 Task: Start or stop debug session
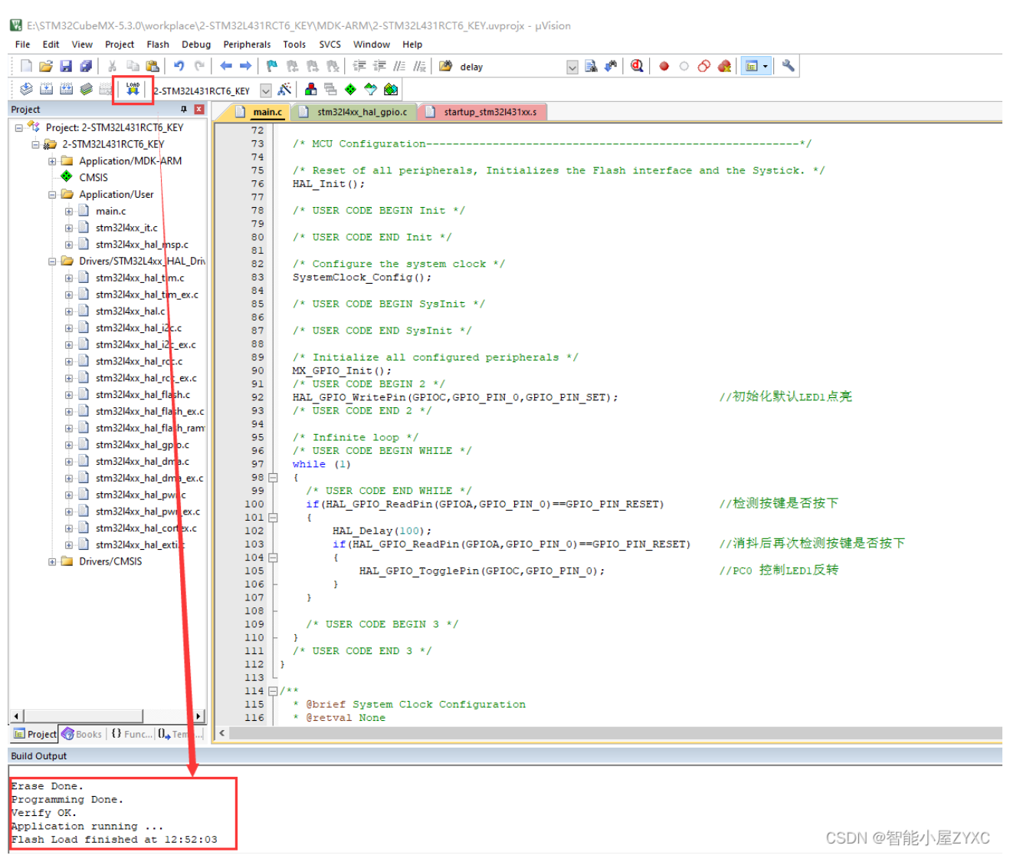(x=637, y=67)
